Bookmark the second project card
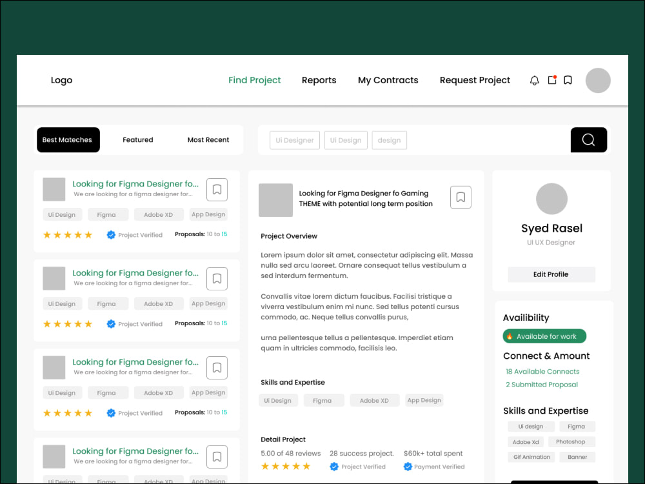Viewport: 645px width, 484px height. coord(217,279)
